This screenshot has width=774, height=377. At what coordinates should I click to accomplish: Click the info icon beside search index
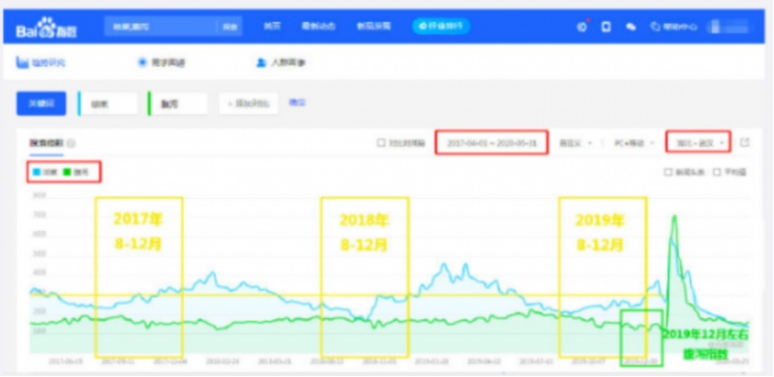coord(71,144)
